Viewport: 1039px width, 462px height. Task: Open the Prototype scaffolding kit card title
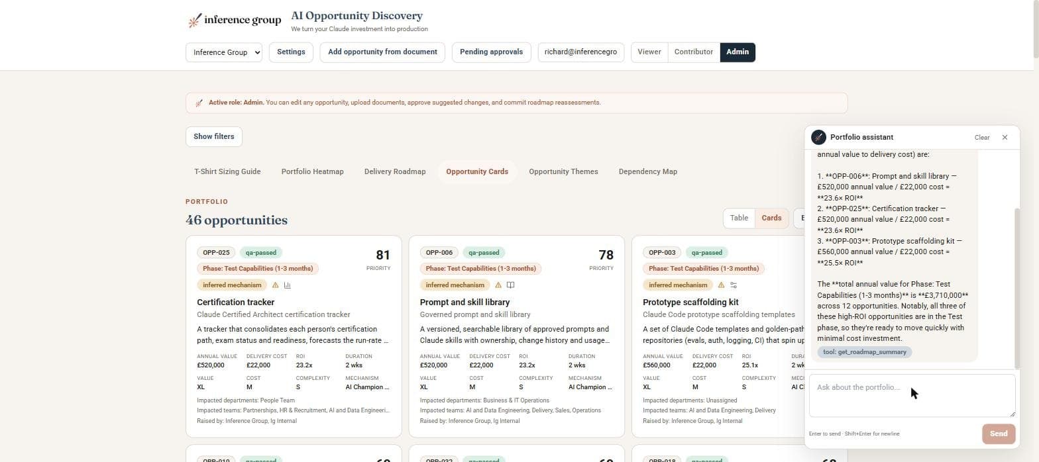(690, 302)
